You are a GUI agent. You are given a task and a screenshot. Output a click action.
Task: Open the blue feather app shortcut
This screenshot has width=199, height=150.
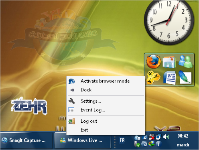(185, 77)
